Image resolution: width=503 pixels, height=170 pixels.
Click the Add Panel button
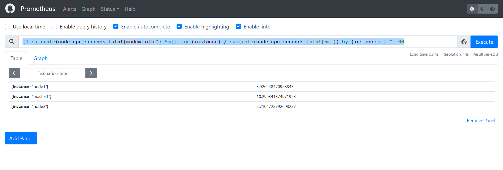click(x=21, y=138)
